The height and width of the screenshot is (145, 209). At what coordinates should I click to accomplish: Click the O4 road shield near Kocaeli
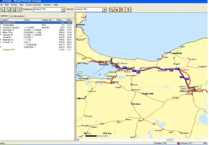coord(124,68)
